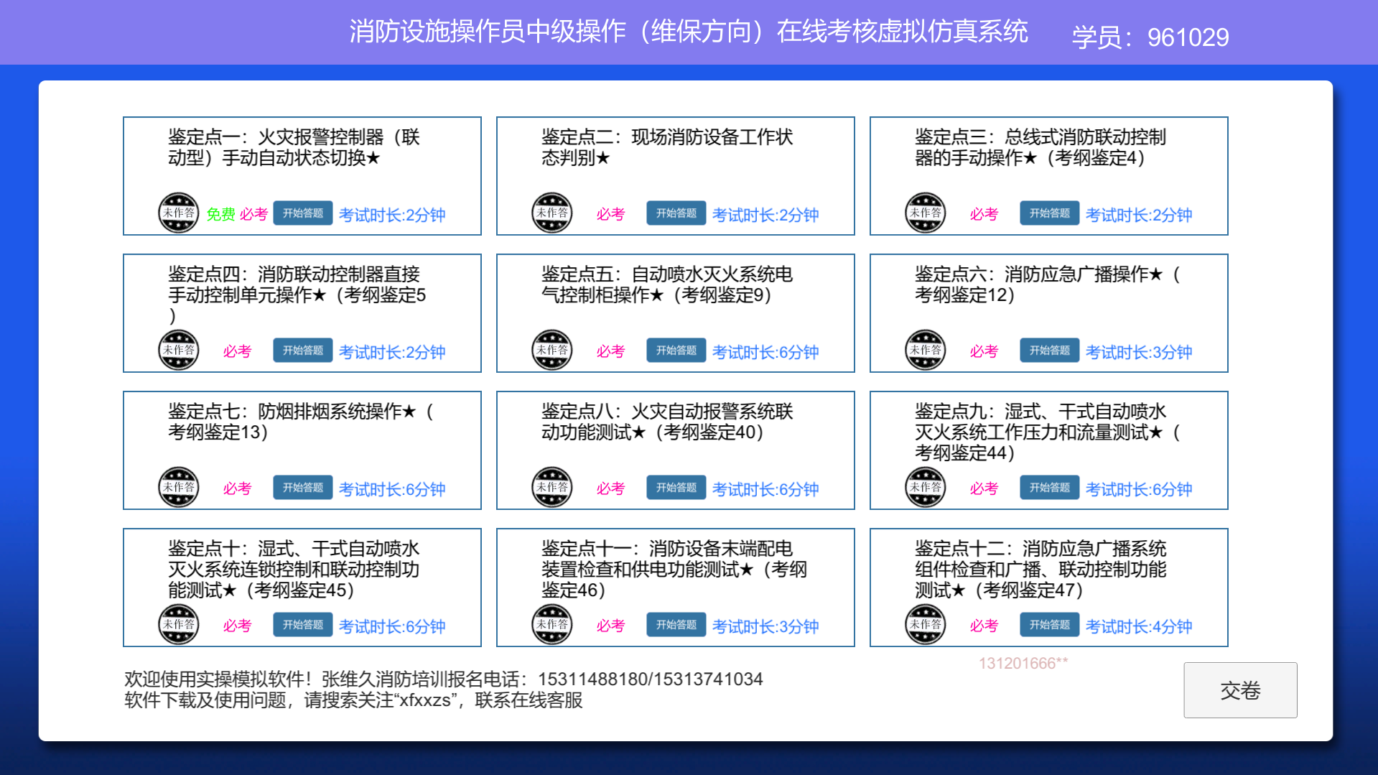This screenshot has width=1378, height=775.
Task: Click the 未作答 stamp icon for 鉴定点九
Action: click(x=925, y=487)
